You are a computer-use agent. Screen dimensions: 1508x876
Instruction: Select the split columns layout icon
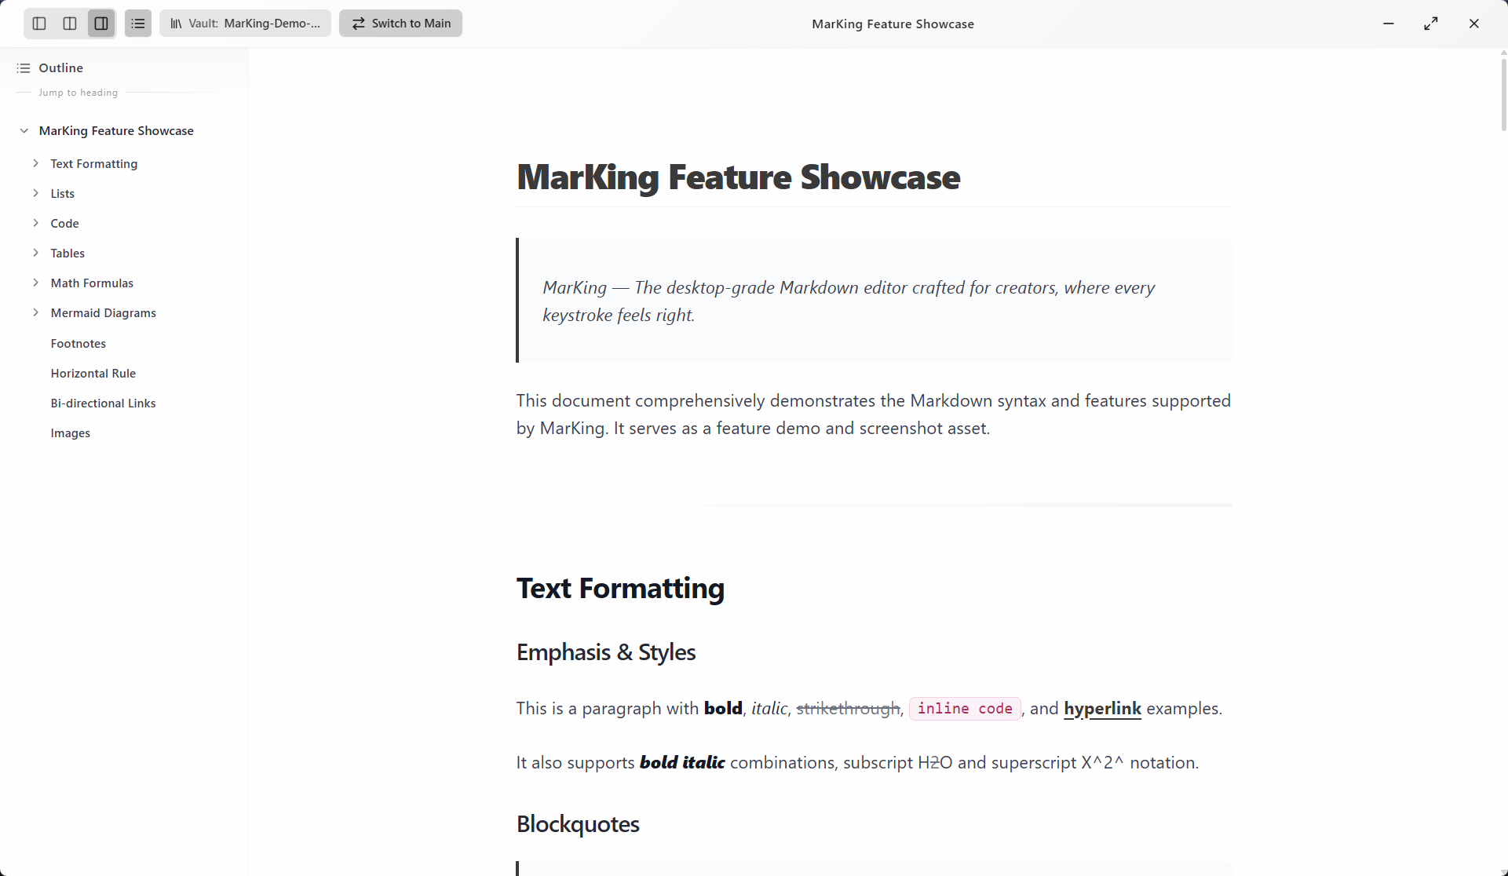pyautogui.click(x=70, y=24)
